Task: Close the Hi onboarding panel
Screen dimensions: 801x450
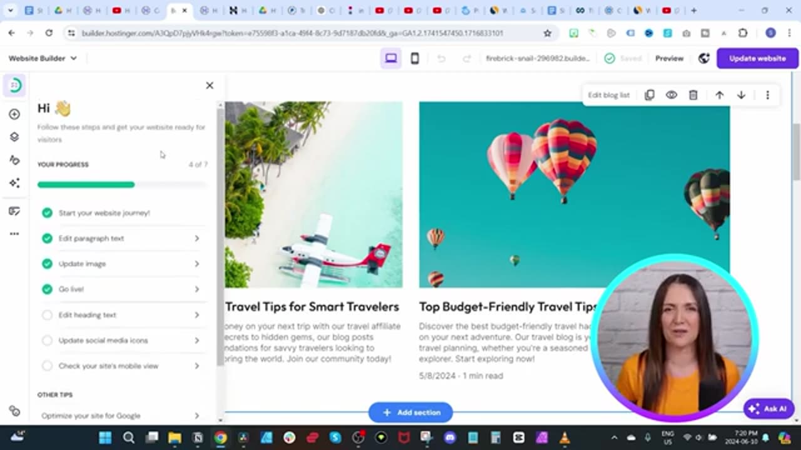Action: coord(210,86)
